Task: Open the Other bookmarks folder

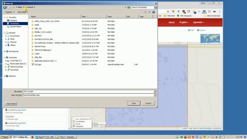Action: (212, 16)
